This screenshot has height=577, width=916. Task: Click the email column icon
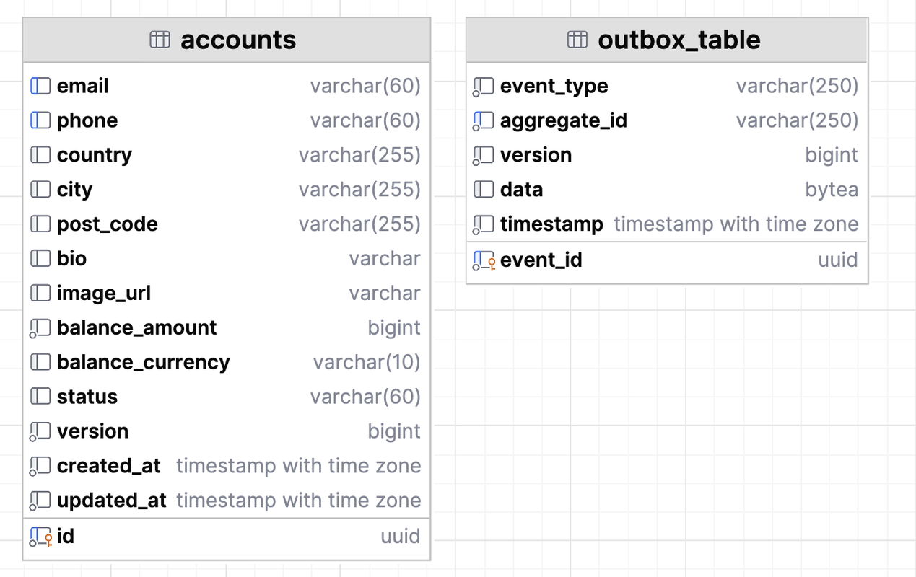(40, 86)
